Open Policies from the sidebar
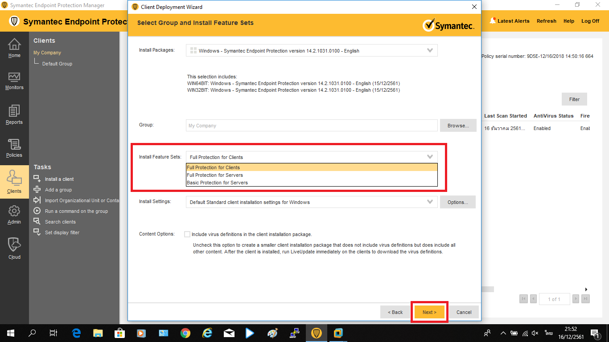 tap(14, 148)
